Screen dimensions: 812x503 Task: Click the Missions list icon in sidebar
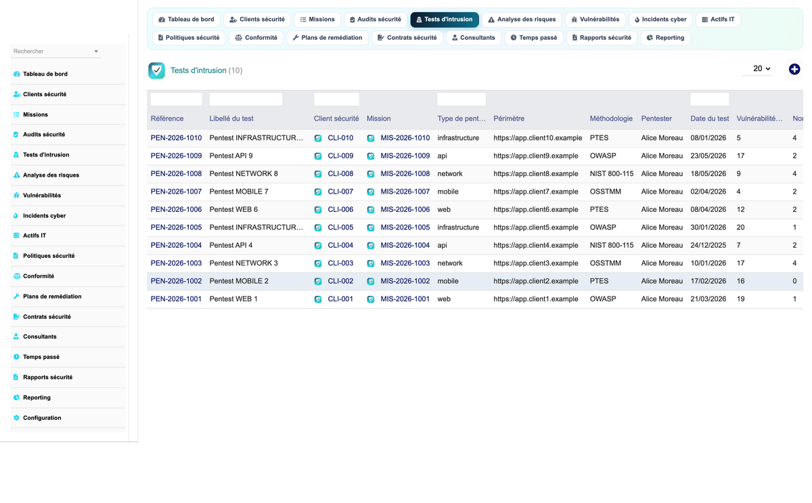[16, 114]
